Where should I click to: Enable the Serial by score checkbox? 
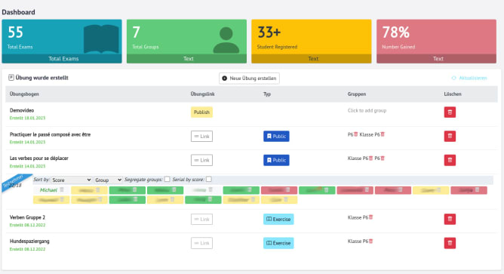(x=209, y=179)
